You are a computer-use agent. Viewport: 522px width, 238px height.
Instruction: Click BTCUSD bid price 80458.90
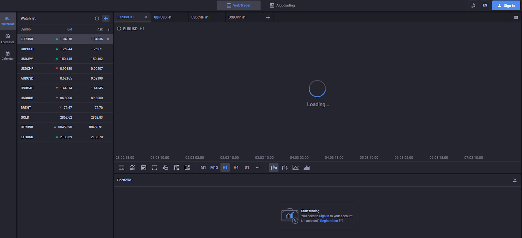pyautogui.click(x=65, y=127)
